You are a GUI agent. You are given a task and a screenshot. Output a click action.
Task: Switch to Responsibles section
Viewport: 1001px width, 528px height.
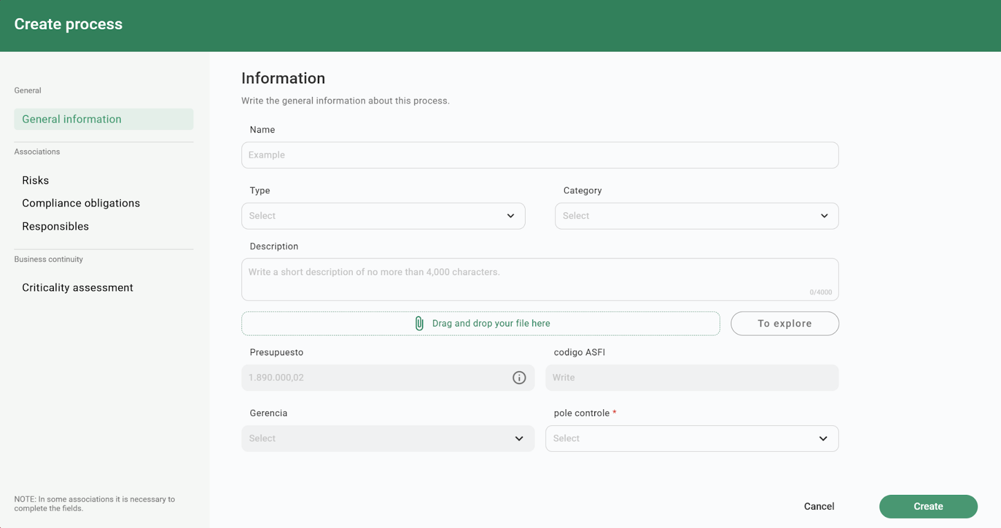click(56, 226)
